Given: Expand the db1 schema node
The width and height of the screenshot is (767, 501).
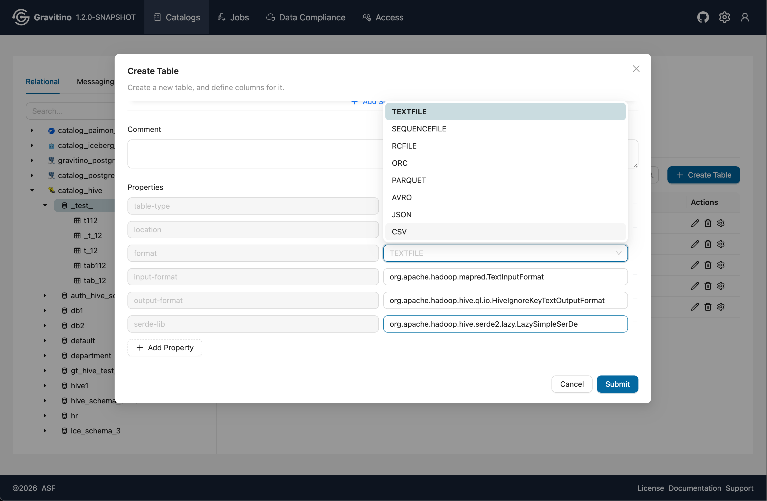Looking at the screenshot, I should coord(45,311).
